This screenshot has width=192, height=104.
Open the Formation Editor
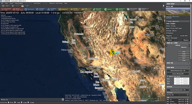pos(52,9)
